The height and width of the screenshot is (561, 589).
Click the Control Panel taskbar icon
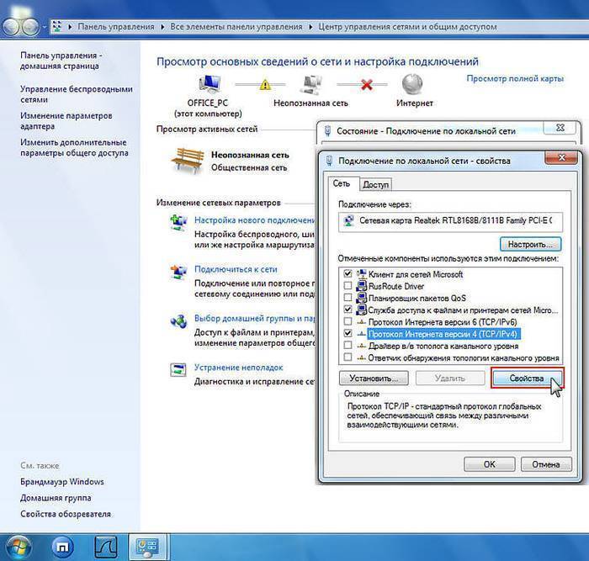tap(147, 548)
